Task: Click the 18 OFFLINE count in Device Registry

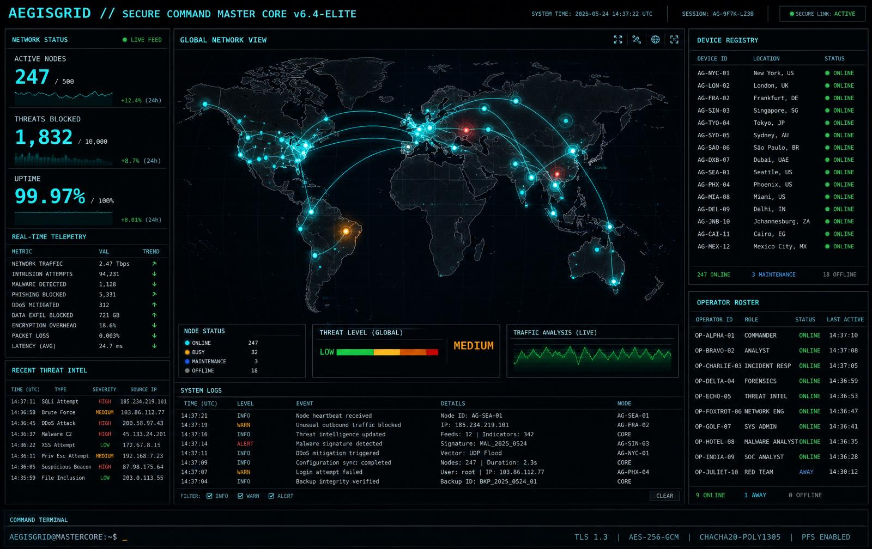Action: coord(839,274)
